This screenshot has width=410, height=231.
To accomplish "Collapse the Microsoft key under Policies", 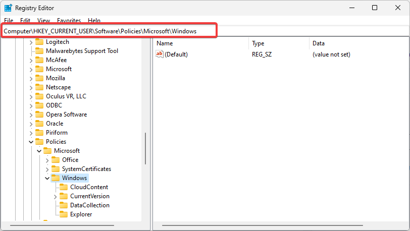I will pos(39,151).
